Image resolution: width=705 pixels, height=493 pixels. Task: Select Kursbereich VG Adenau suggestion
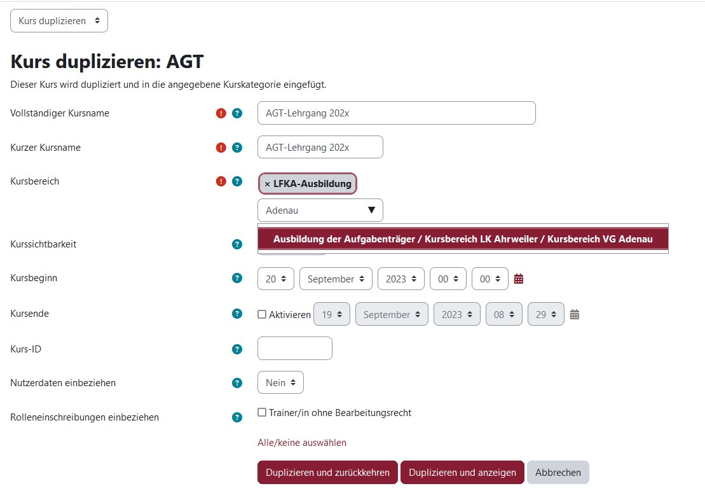463,239
